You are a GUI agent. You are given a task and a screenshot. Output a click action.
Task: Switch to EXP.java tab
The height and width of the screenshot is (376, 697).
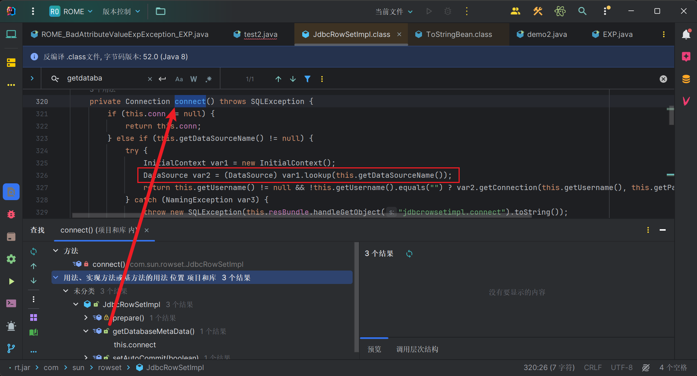coord(612,34)
